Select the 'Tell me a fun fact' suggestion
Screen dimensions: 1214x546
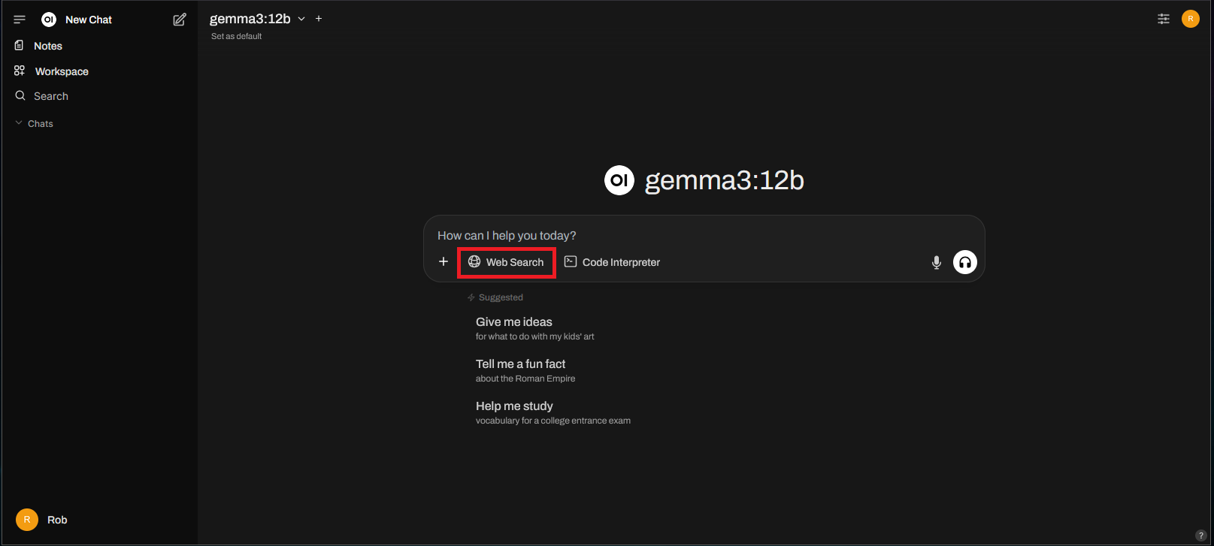pos(525,370)
